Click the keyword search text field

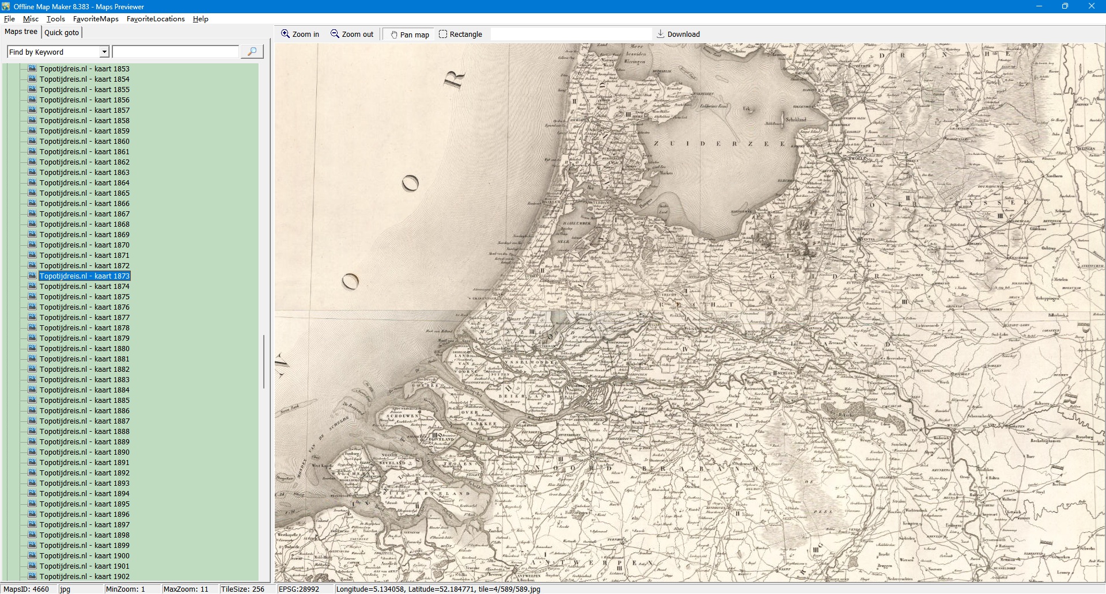175,52
